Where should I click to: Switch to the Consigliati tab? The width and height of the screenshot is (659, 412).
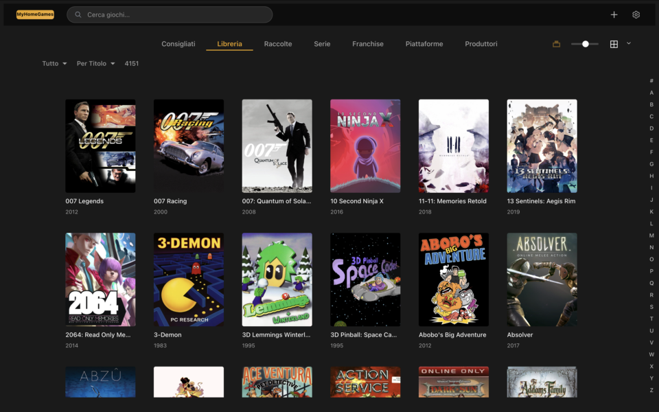[178, 44]
